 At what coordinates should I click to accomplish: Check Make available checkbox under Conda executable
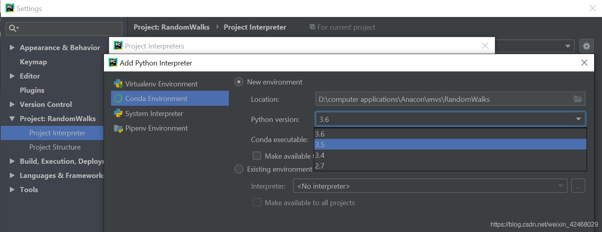point(257,156)
